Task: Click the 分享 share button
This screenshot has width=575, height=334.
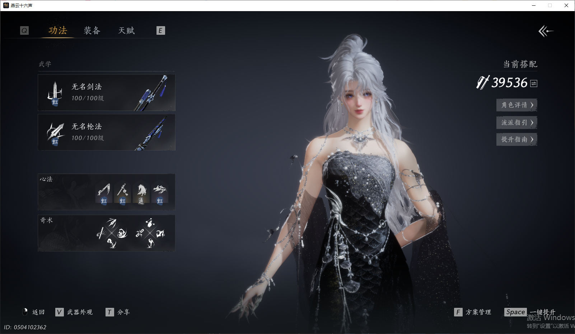Action: click(118, 312)
